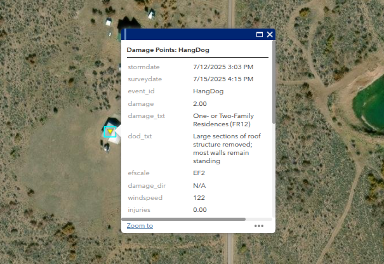Select the stormdate value 7/12/2025 3:03 PM
Viewport: 384px width, 264px height.
click(x=223, y=67)
